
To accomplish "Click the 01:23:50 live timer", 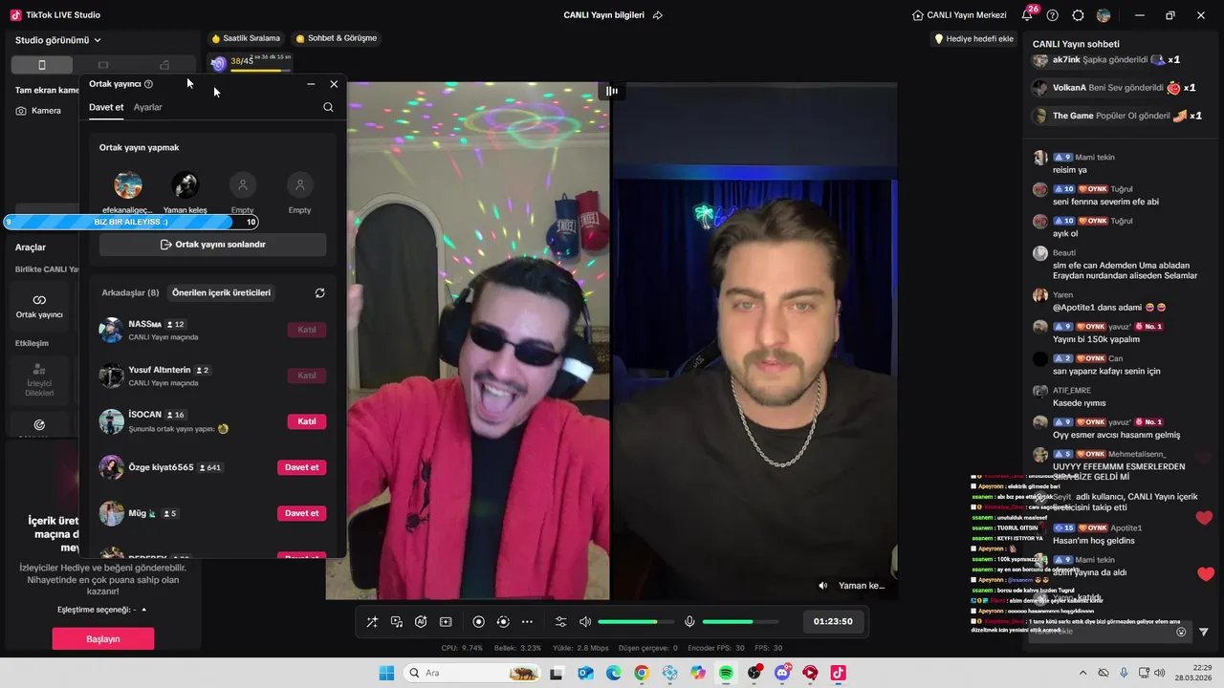I will point(833,621).
